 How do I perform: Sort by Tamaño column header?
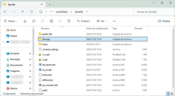coord(138,28)
